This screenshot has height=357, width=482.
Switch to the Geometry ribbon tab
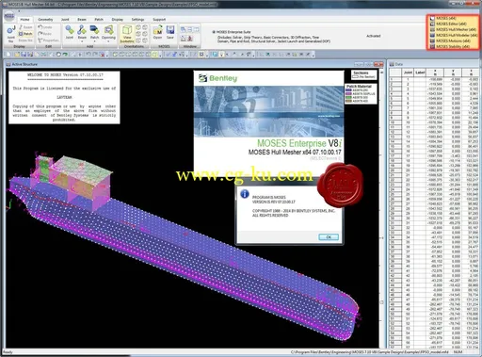click(45, 20)
